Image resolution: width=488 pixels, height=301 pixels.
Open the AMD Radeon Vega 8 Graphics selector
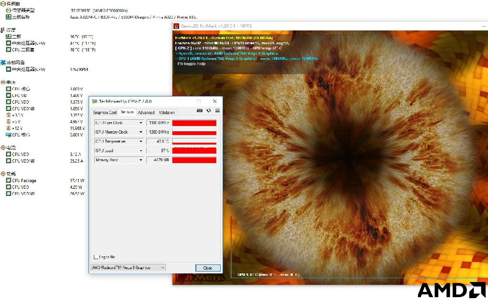(x=128, y=267)
